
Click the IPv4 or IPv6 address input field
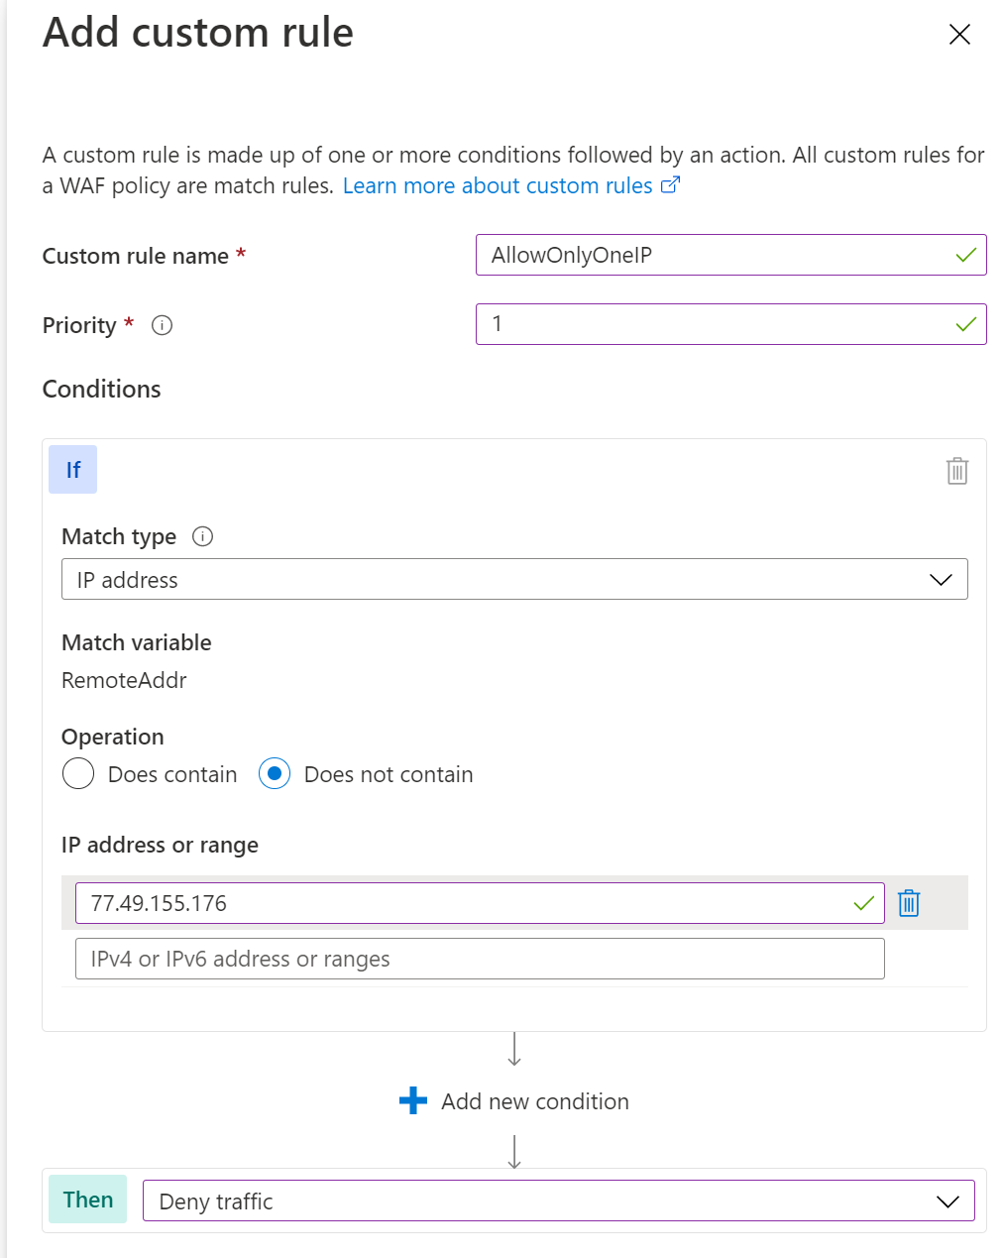(480, 959)
